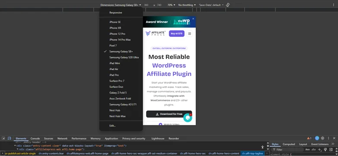Close the Award Winner banner
338x156 pixels.
point(193,19)
